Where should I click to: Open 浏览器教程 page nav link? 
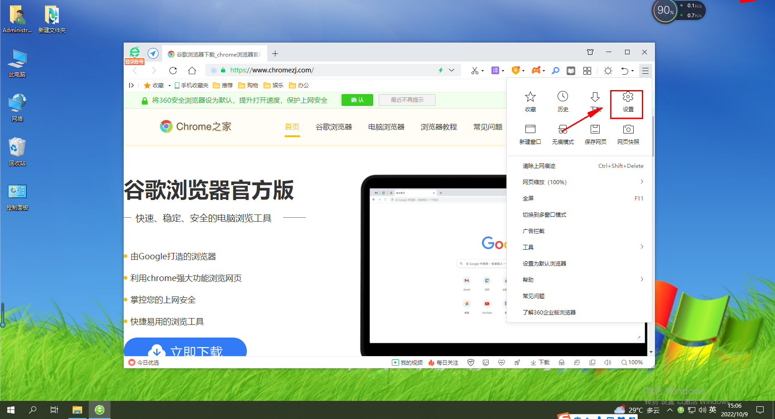pyautogui.click(x=439, y=127)
